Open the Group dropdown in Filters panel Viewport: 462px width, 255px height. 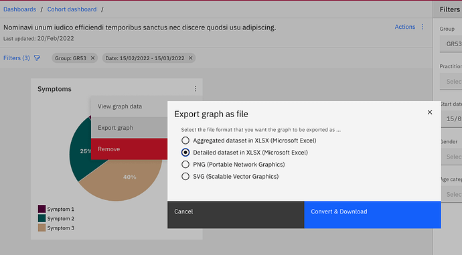[451, 44]
